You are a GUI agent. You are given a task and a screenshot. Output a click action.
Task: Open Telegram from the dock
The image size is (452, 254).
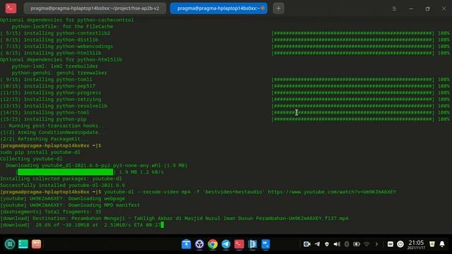point(226,244)
